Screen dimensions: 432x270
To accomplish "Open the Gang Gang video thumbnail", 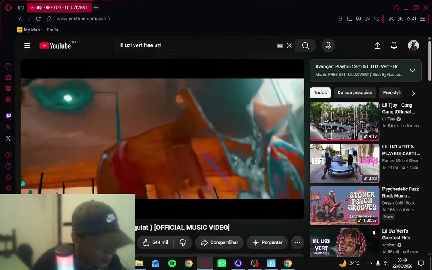I will tap(345, 121).
